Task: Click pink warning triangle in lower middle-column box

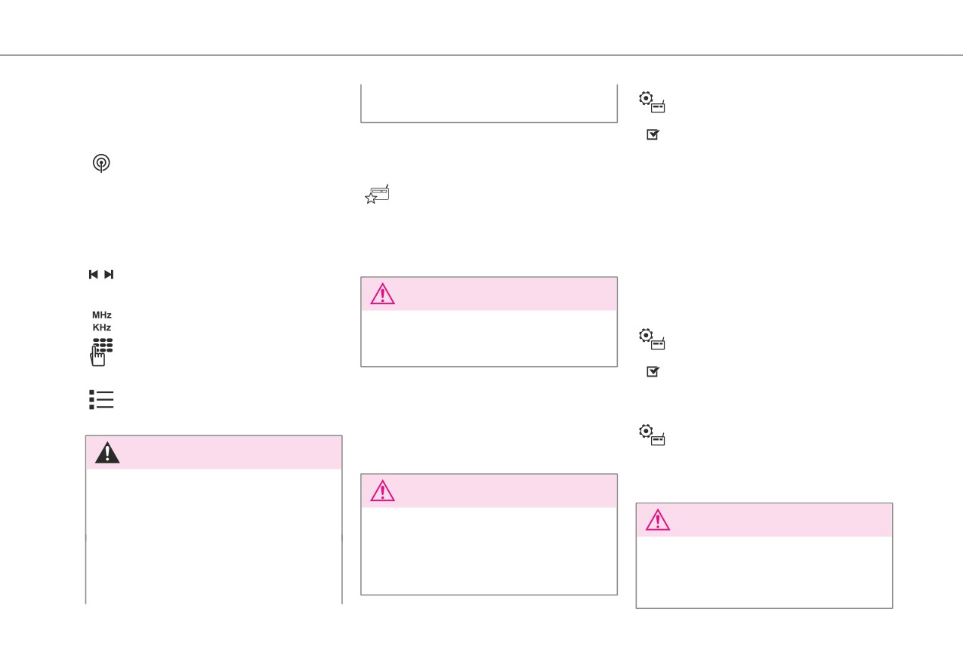Action: (383, 491)
